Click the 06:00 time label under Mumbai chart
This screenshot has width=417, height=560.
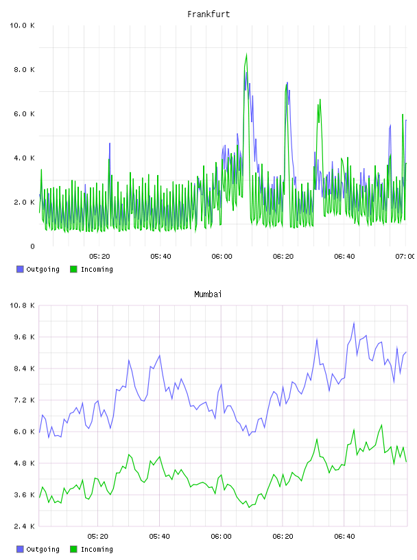click(221, 537)
